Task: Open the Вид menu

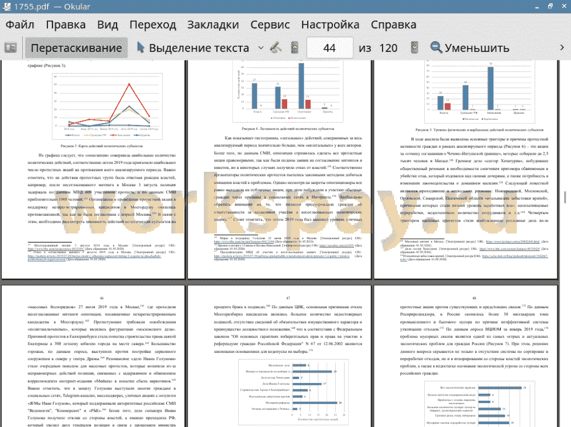Action: pyautogui.click(x=107, y=25)
